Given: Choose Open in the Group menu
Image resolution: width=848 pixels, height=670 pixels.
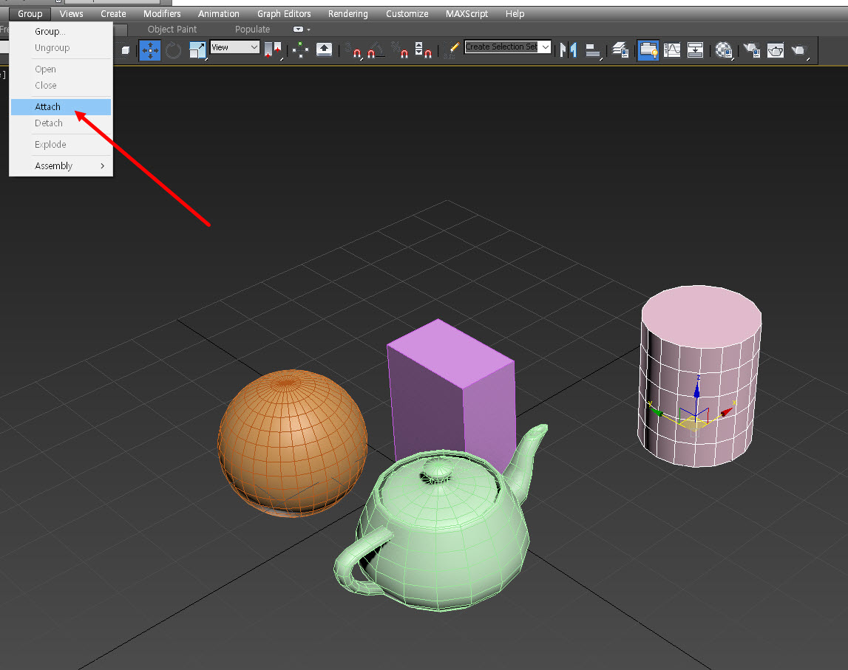Looking at the screenshot, I should 61,69.
